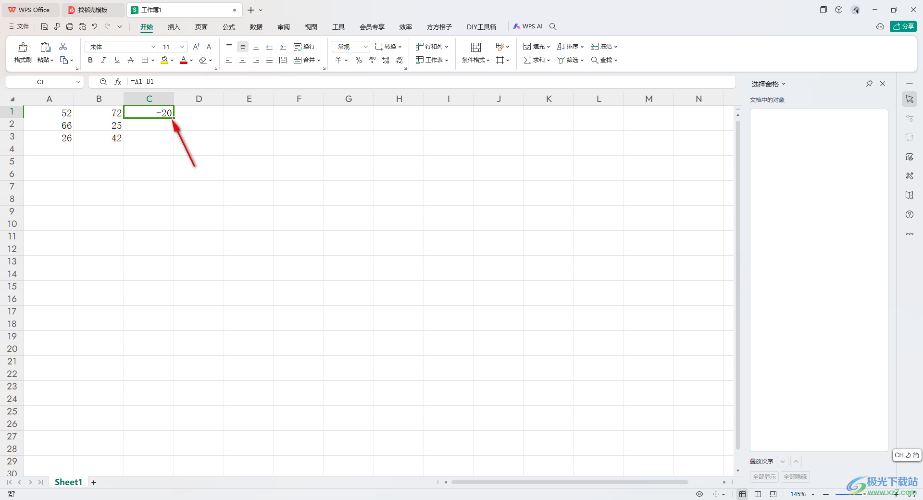This screenshot has width=923, height=500.
Task: Click the Undo arrow icon
Action: (95, 27)
